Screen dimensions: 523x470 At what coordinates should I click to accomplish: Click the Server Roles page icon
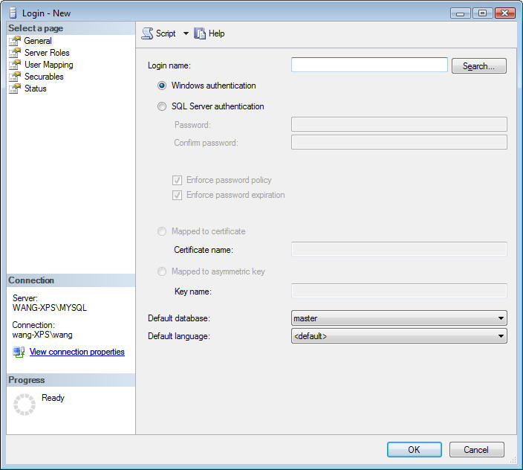15,53
